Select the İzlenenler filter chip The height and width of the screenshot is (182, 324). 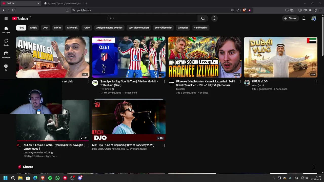click(183, 28)
